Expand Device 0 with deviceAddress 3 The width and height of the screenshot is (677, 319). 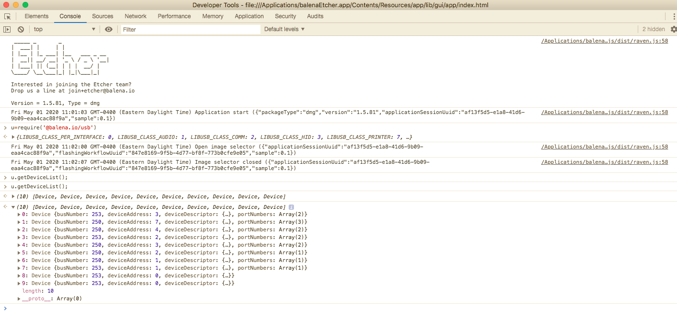(19, 215)
